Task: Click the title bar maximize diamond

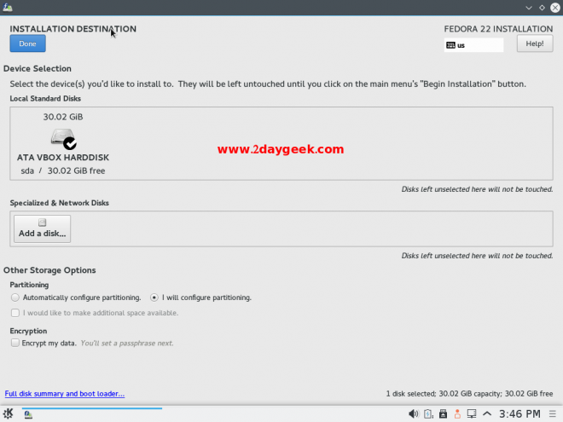Action: [x=542, y=8]
